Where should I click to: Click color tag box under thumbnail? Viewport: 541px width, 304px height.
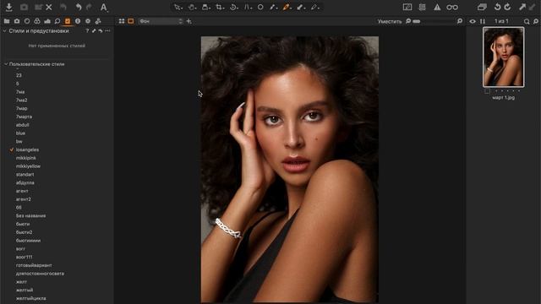pos(487,91)
